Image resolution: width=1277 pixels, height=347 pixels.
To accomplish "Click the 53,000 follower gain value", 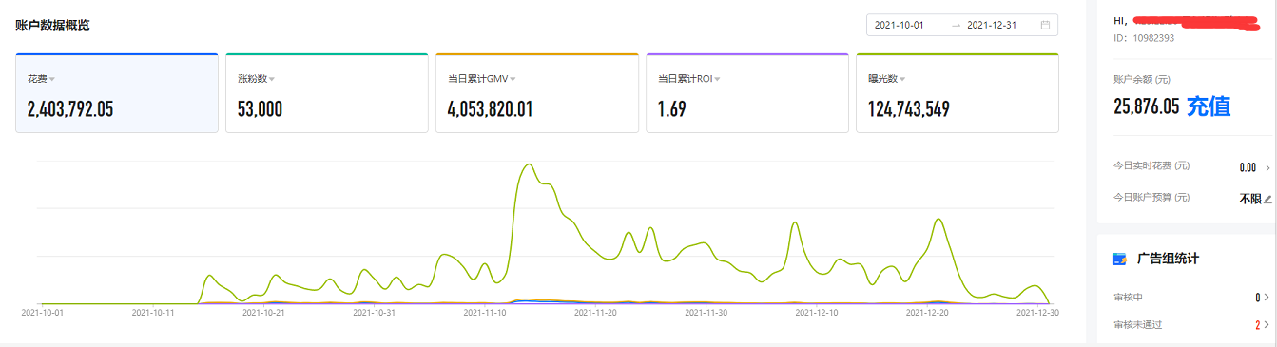I will (x=260, y=109).
